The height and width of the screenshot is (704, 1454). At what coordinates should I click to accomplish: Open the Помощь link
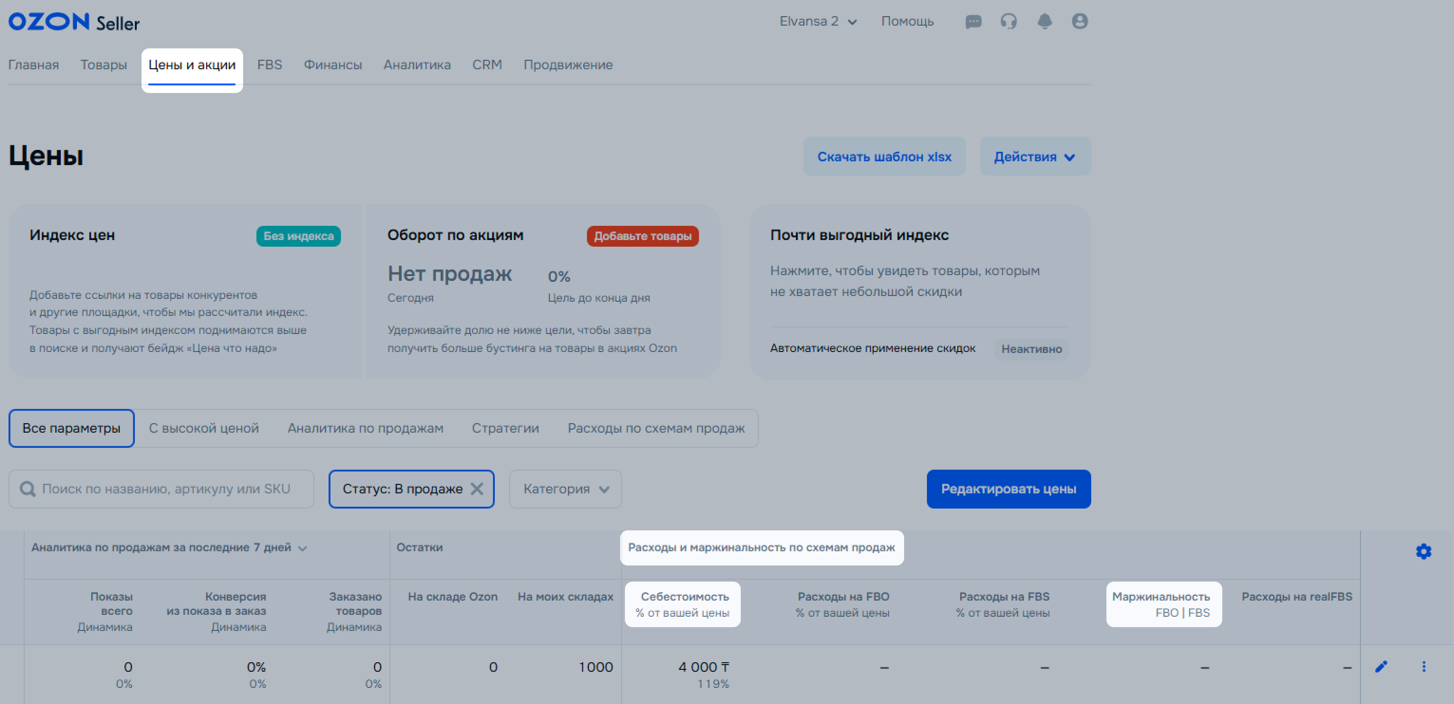(907, 21)
